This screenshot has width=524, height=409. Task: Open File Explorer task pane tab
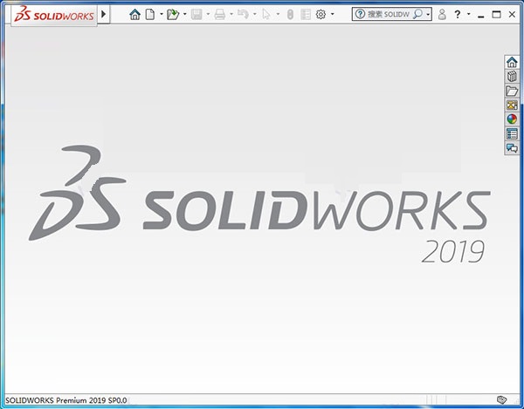(x=512, y=91)
